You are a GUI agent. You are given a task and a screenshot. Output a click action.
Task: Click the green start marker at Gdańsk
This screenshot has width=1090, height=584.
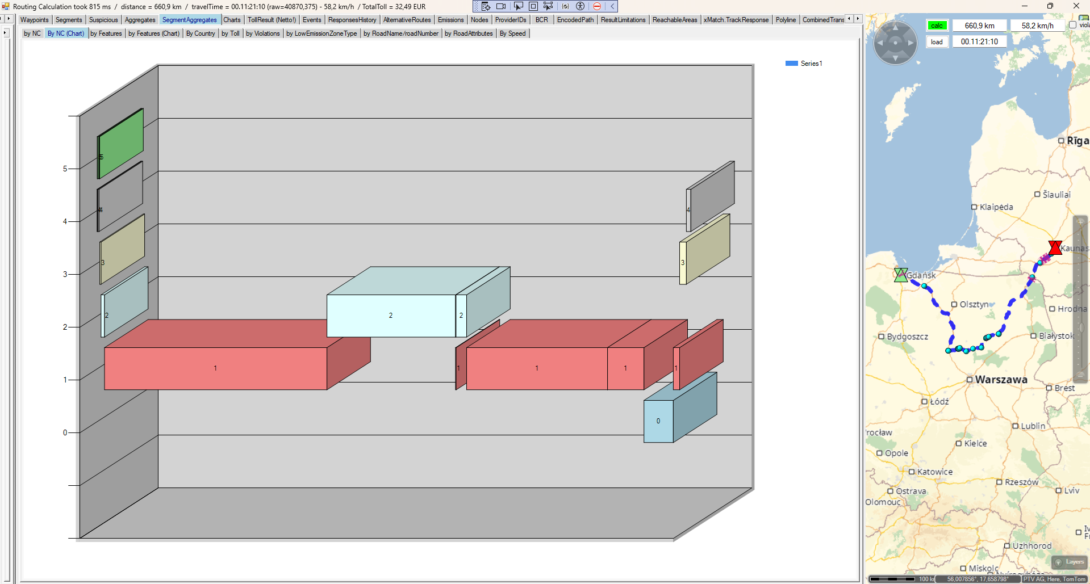(900, 275)
